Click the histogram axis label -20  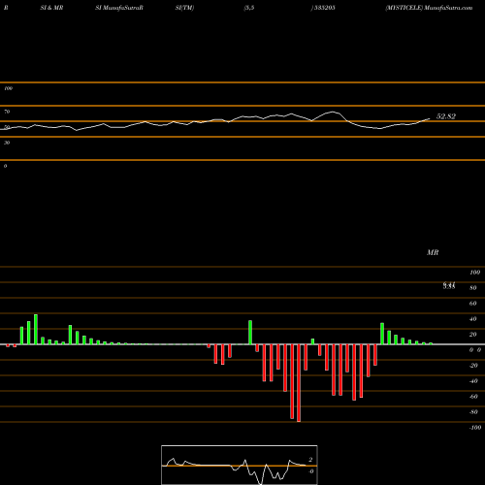[473, 366]
